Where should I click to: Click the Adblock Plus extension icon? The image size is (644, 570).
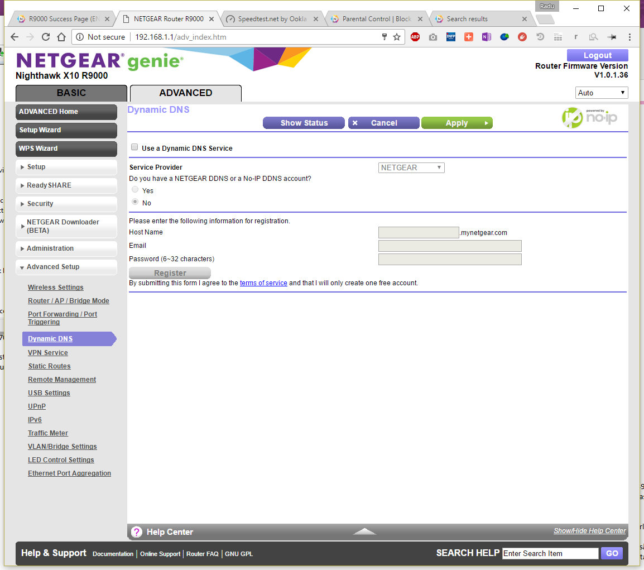pyautogui.click(x=415, y=37)
